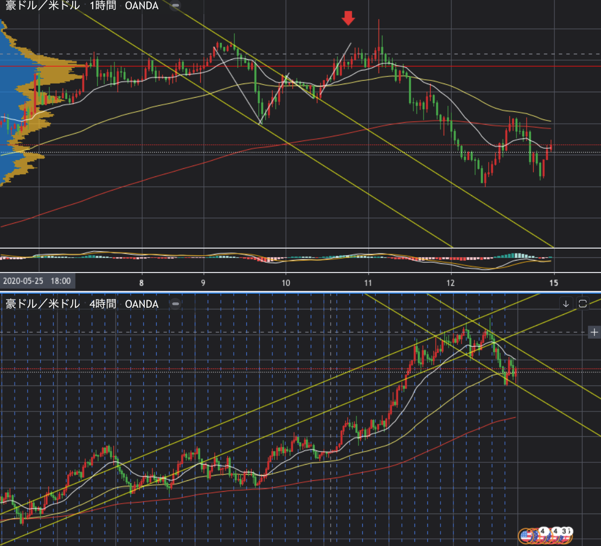Click the 4時間 interval label
This screenshot has height=546, width=601.
tap(103, 304)
